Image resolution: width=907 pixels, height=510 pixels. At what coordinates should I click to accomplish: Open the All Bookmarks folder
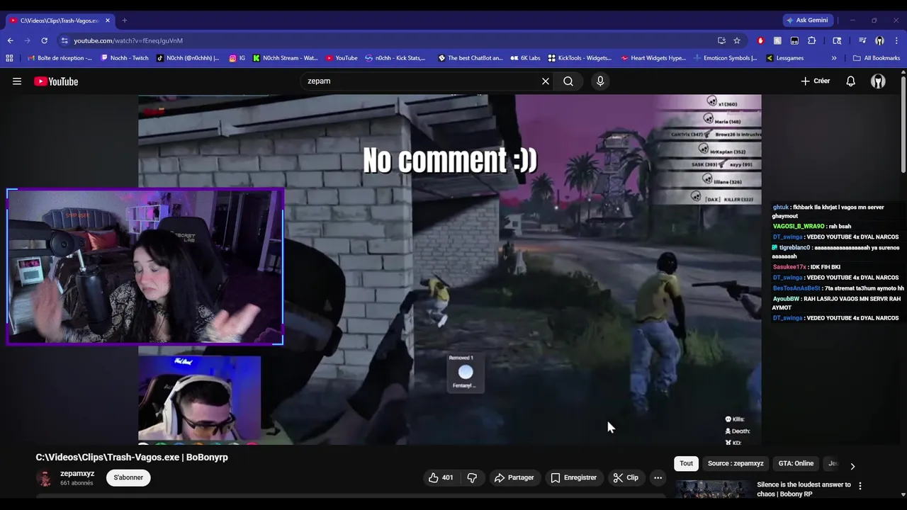(x=877, y=58)
